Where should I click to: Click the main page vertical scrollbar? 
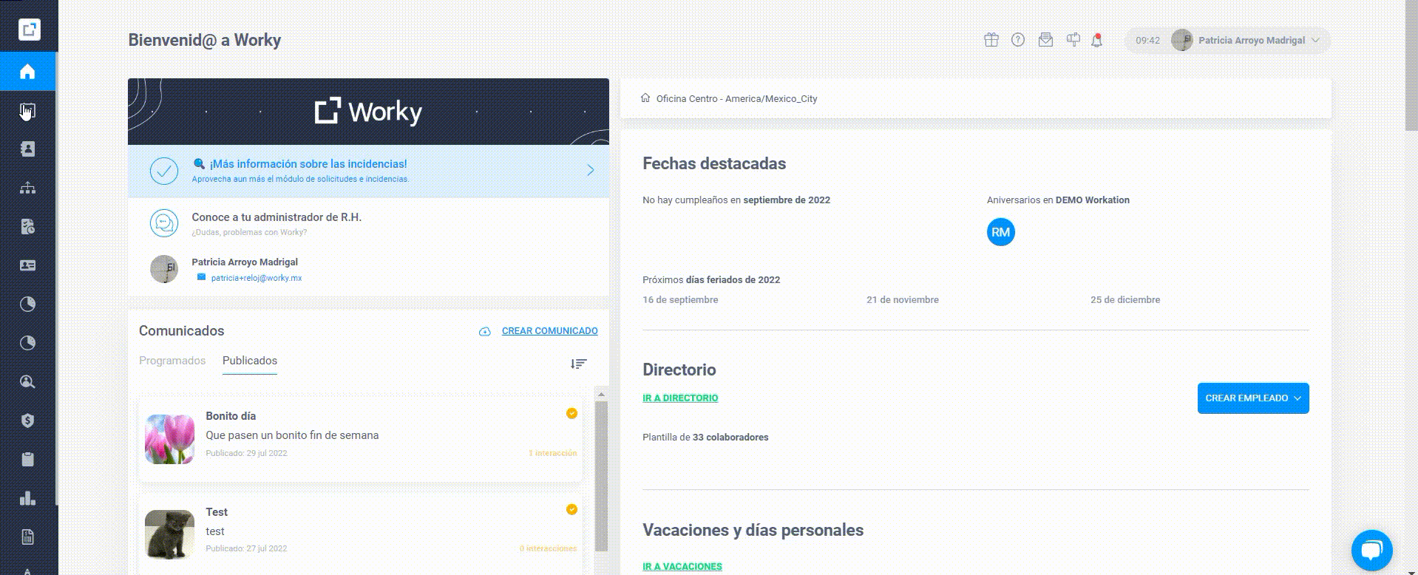[1411, 67]
